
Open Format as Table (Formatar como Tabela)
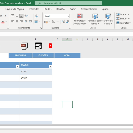click(95, 19)
